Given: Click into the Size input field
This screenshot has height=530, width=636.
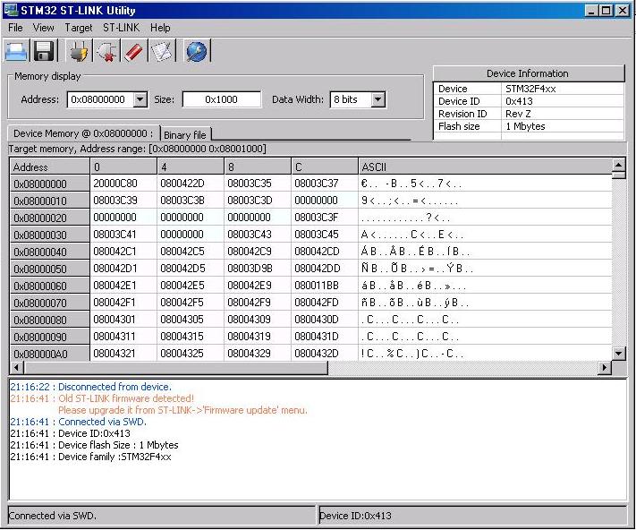Looking at the screenshot, I should tap(222, 100).
